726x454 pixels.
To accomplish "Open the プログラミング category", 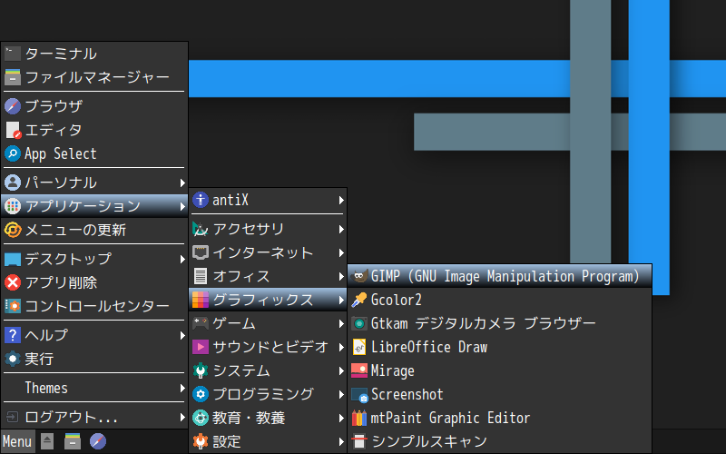I will coord(268,394).
